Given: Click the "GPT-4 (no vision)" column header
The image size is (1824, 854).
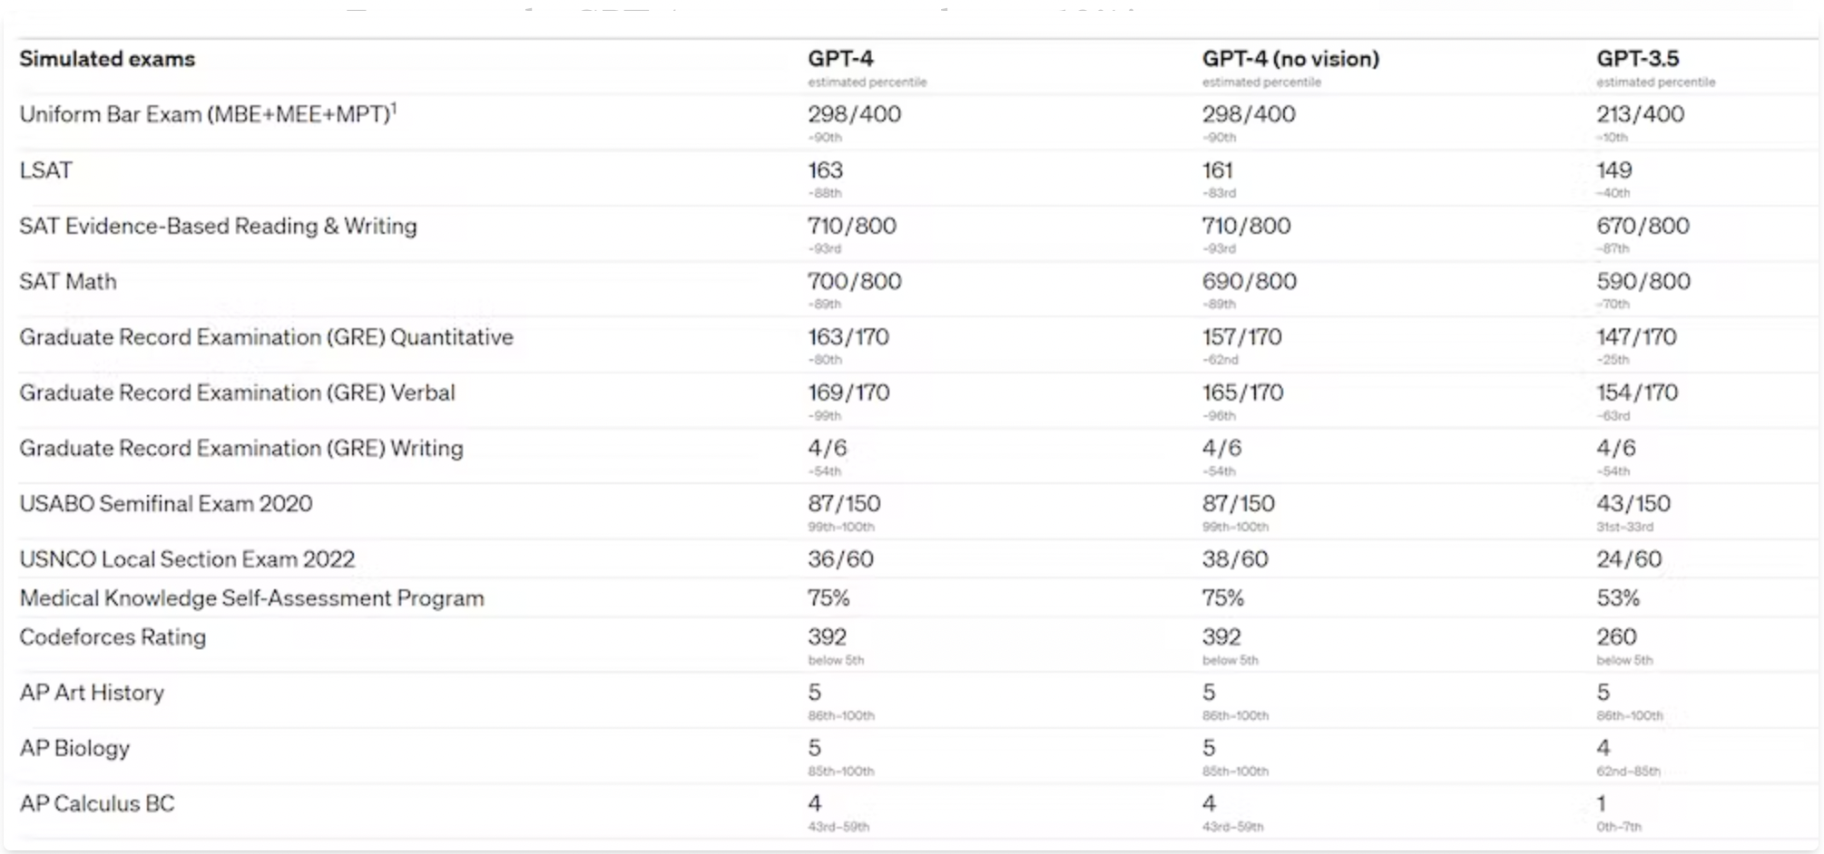Looking at the screenshot, I should coord(1290,59).
